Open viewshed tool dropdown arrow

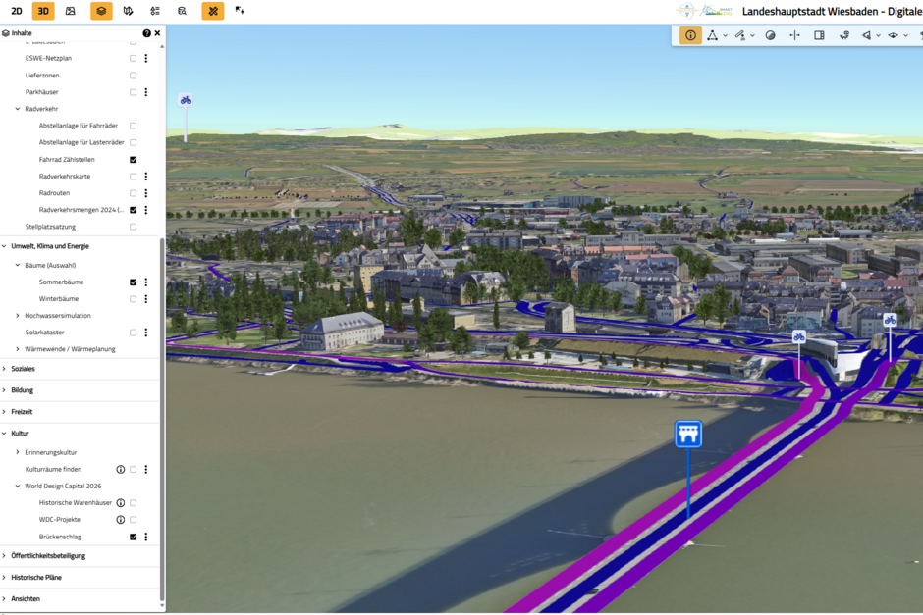coord(878,36)
